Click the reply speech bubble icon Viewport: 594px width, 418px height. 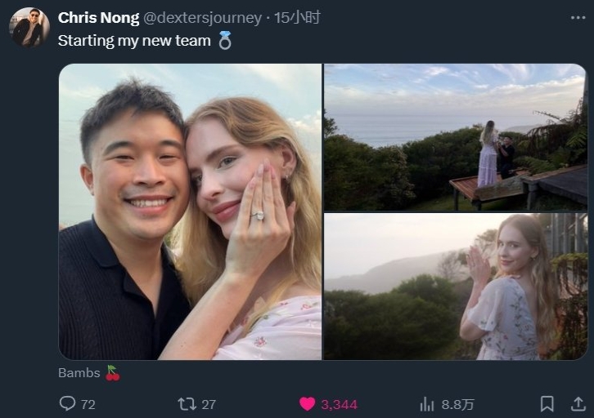(x=67, y=404)
